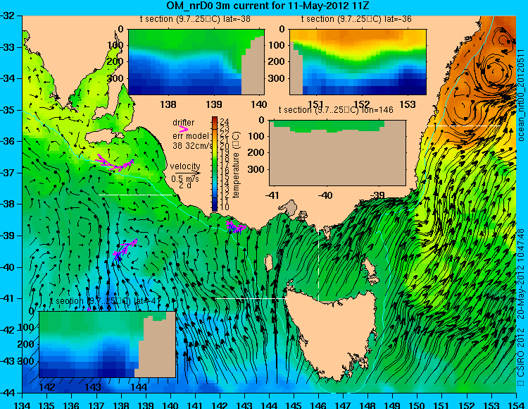Screen dimensions: 528x409
Task: Click "148" on the main longitude axis
Action: click(x=368, y=405)
